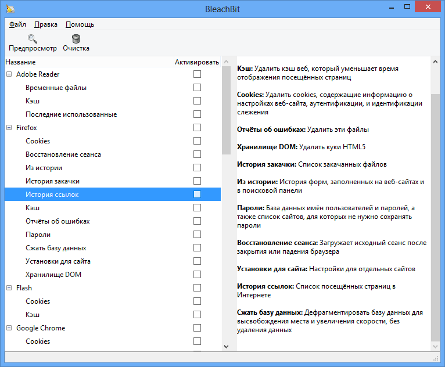Check Cookies under Google Chrome

pyautogui.click(x=198, y=341)
